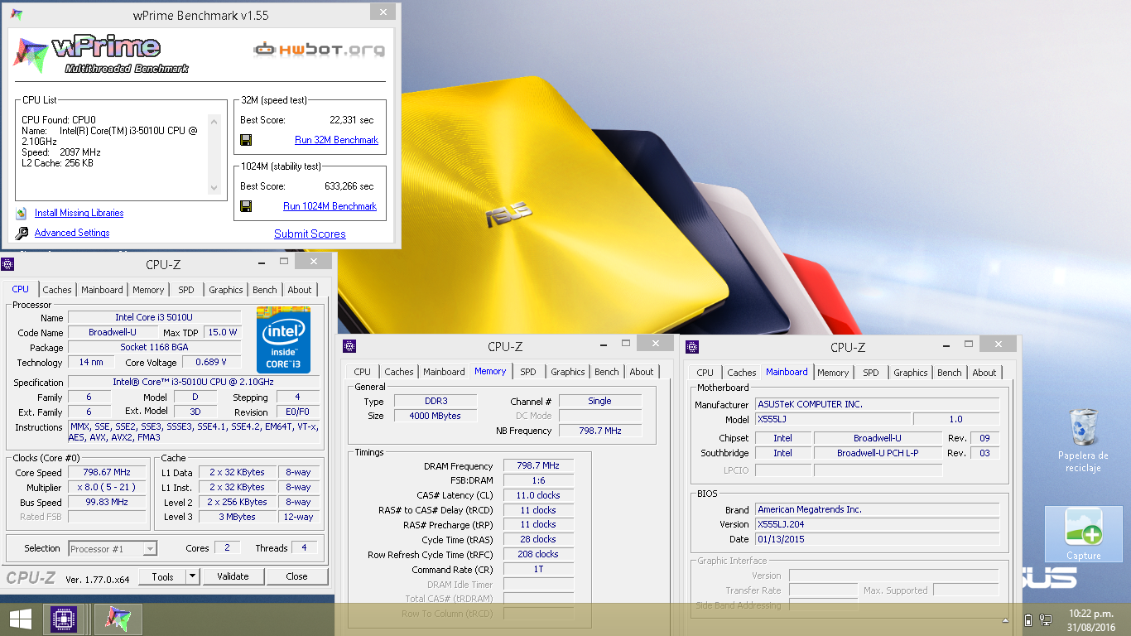Click Submit Scores link
Viewport: 1131px width, 636px height.
[310, 234]
